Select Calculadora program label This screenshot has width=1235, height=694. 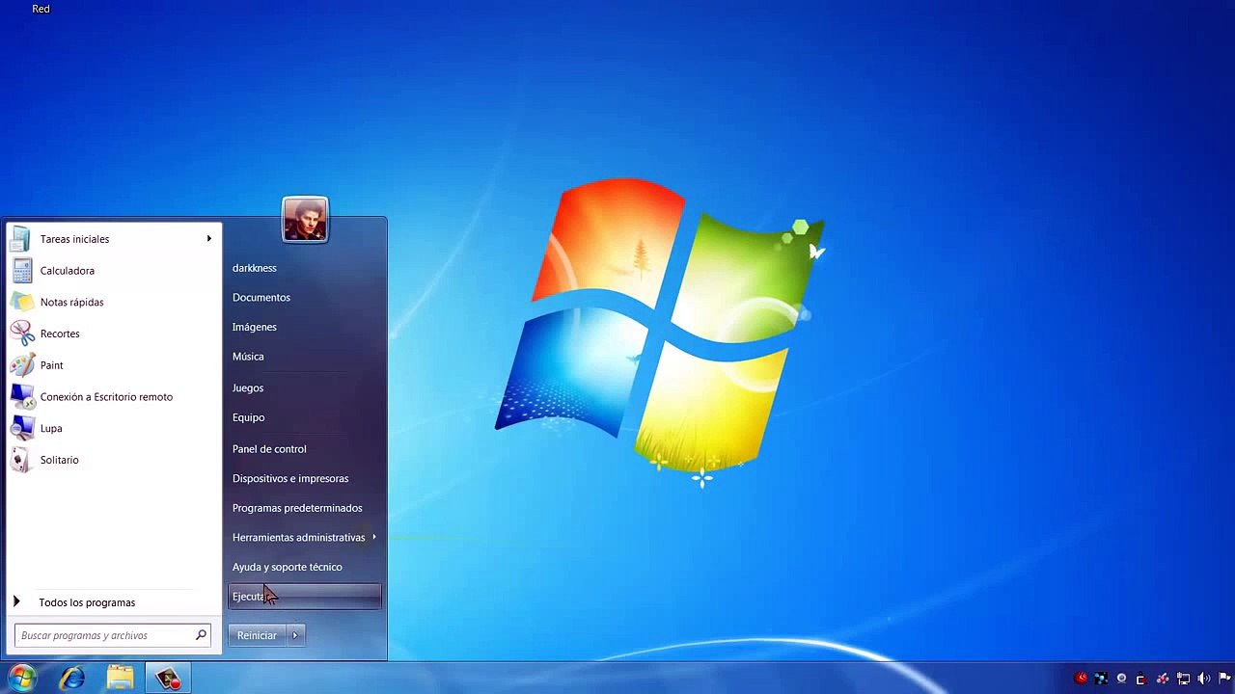[x=68, y=271]
